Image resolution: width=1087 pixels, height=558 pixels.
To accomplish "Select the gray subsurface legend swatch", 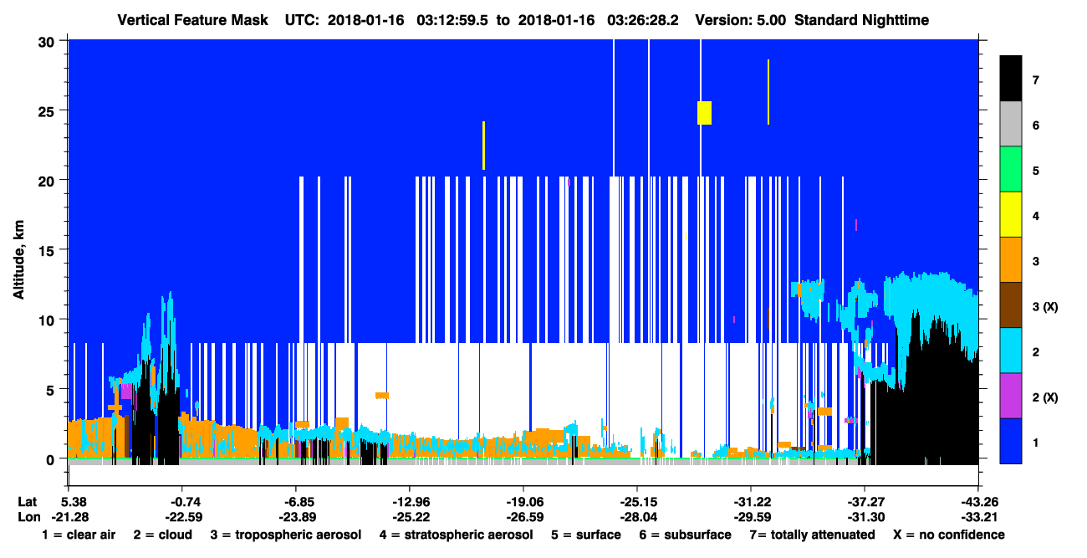I will click(1011, 125).
